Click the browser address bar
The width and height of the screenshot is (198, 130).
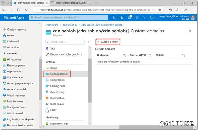click(x=95, y=10)
